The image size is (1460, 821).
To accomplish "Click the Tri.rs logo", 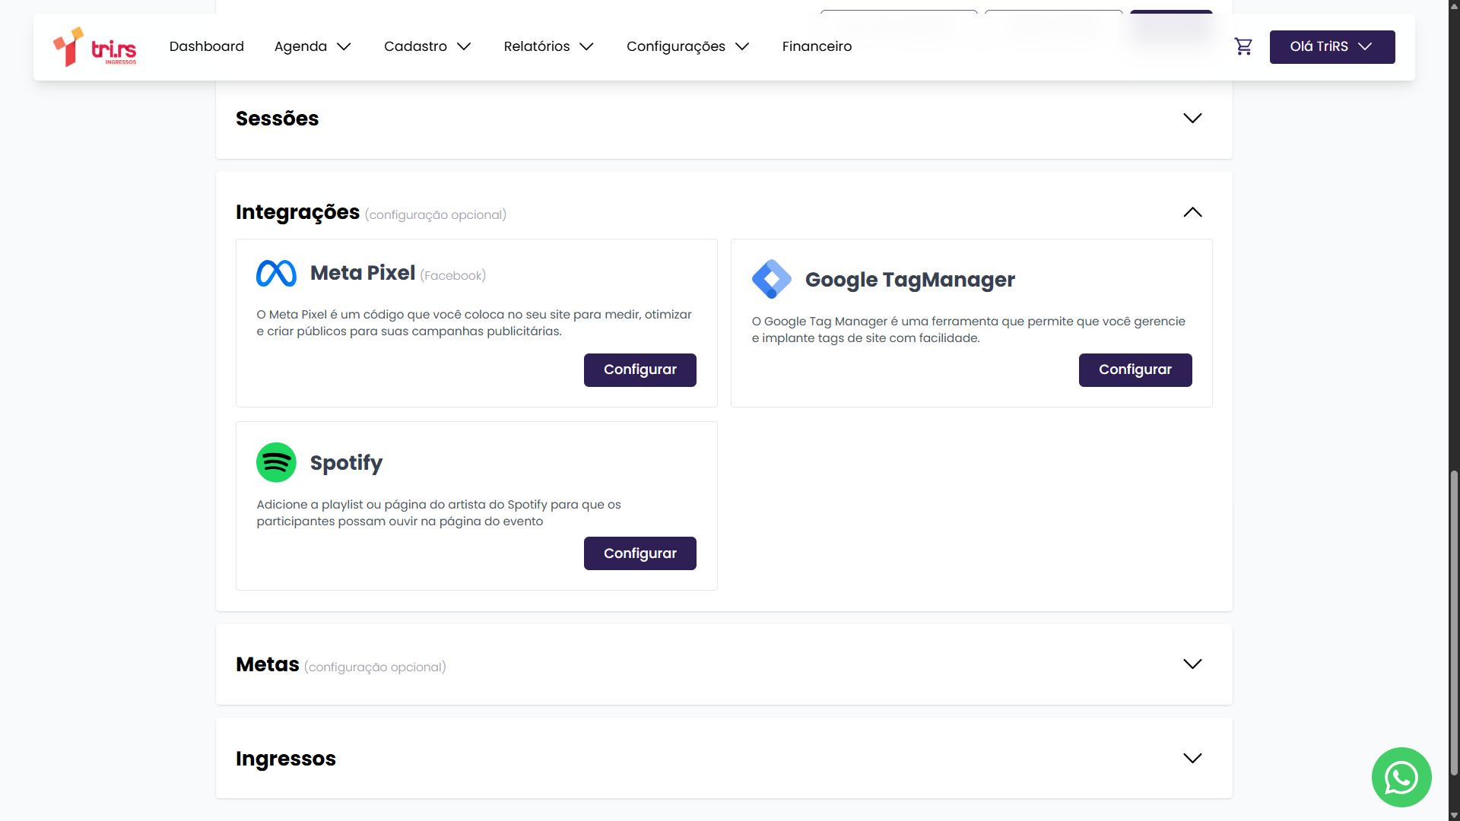I will 94,47.
